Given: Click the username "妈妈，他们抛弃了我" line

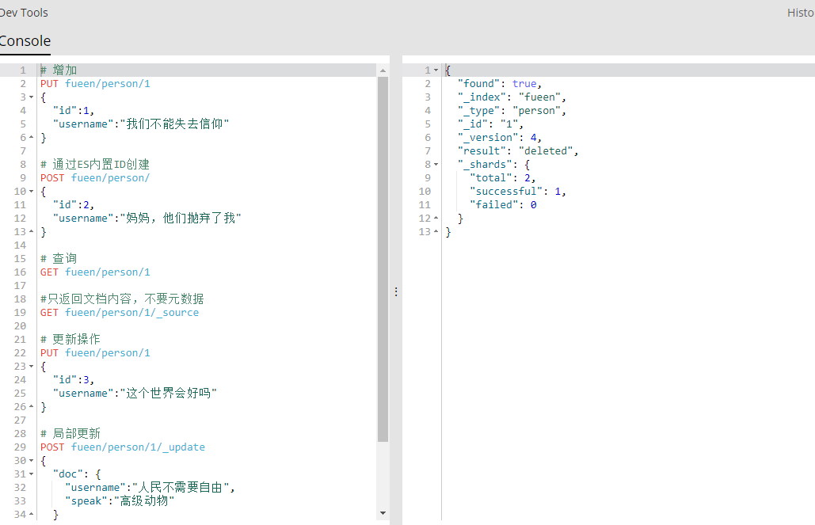Looking at the screenshot, I should (x=147, y=219).
